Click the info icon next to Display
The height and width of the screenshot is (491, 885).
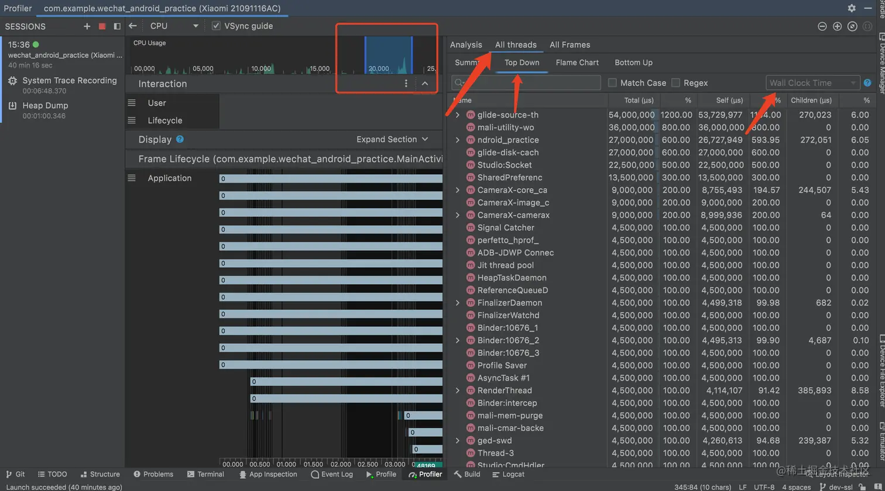click(180, 139)
